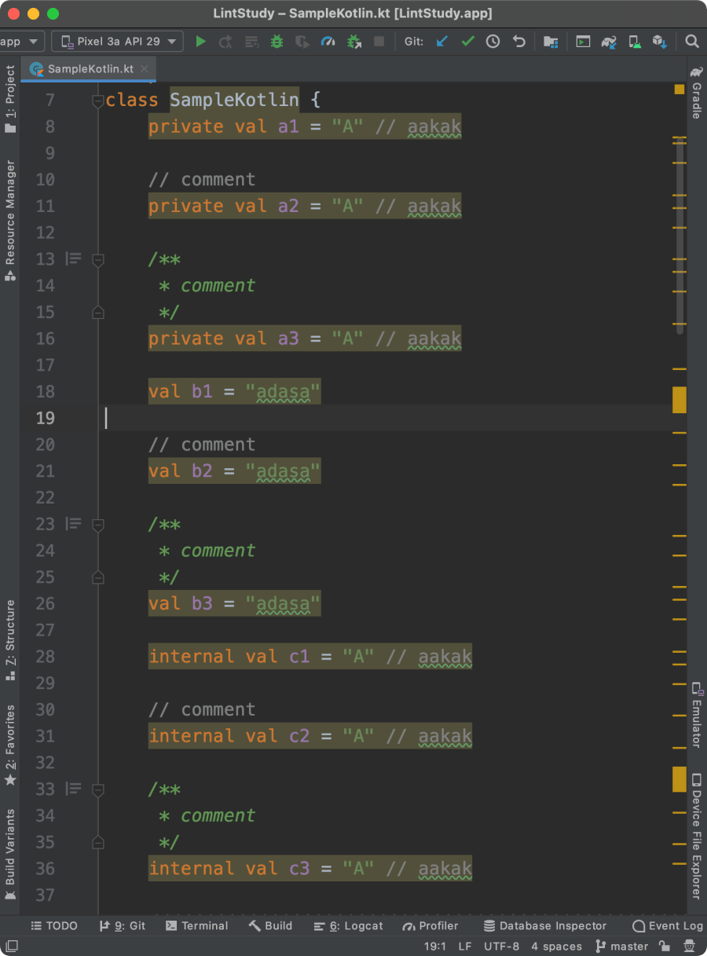Viewport: 707px width, 956px height.
Task: Collapse the SampleKotlin class fold at line 7
Action: point(98,101)
